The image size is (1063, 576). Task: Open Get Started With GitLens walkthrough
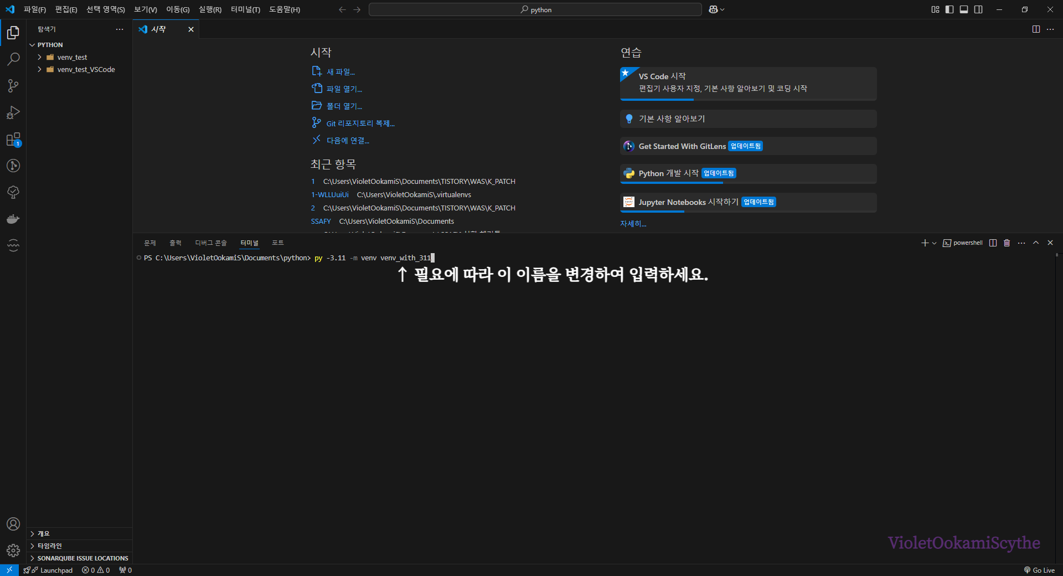pyautogui.click(x=749, y=146)
